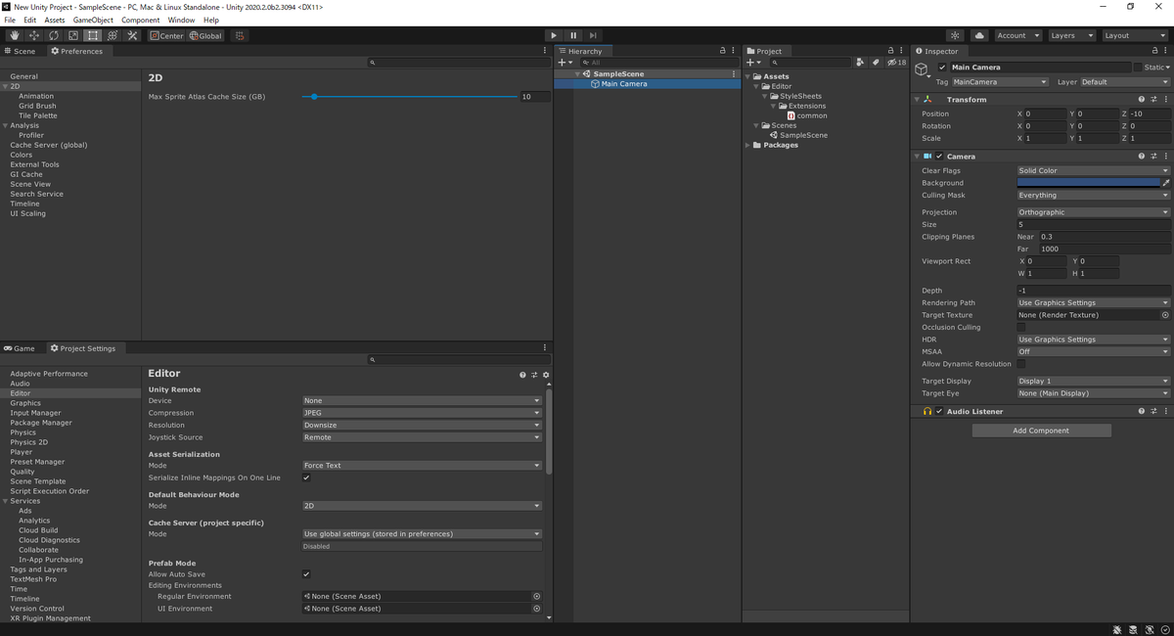Open the Tag MainCamera dropdown
The width and height of the screenshot is (1174, 636).
(x=1000, y=82)
